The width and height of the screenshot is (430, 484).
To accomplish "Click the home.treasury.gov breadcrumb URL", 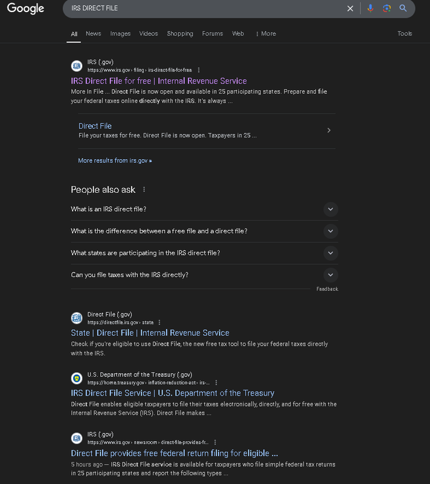I will (149, 382).
